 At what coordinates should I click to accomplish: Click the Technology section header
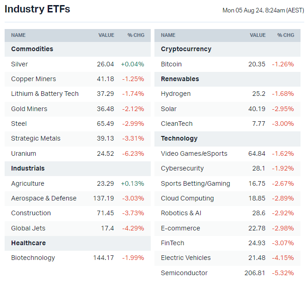(x=179, y=138)
